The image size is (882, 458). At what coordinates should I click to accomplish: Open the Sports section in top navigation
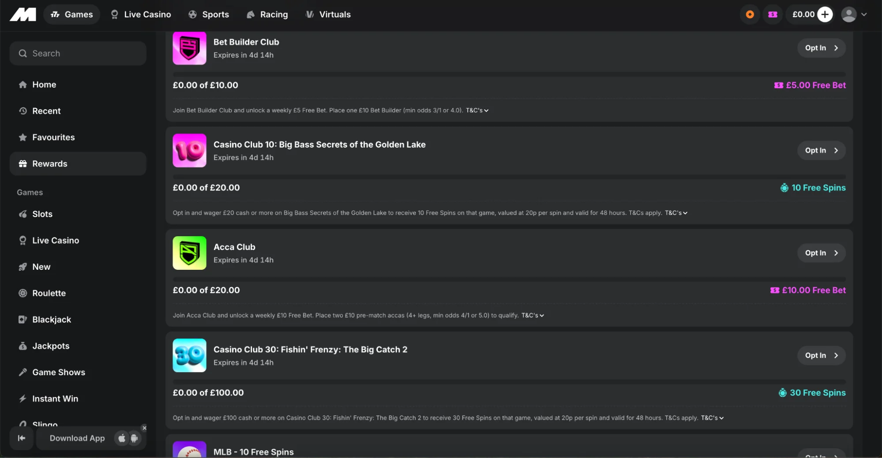209,15
